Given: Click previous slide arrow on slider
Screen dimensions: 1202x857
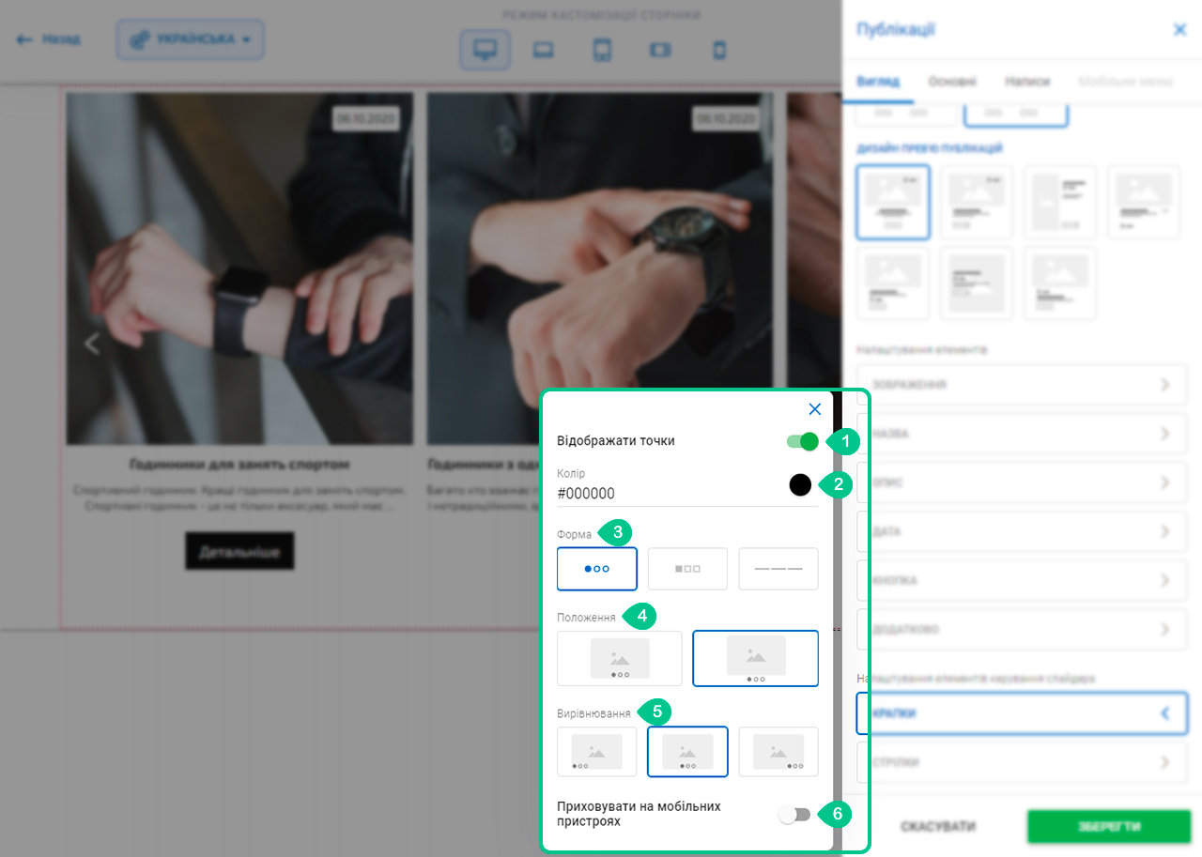Looking at the screenshot, I should [x=91, y=344].
